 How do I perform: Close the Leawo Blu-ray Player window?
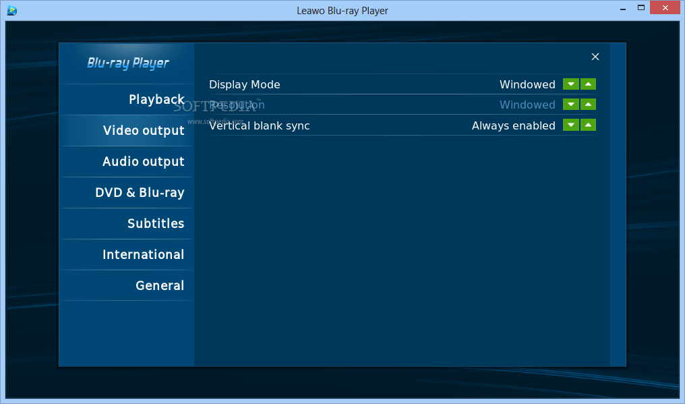click(x=665, y=7)
